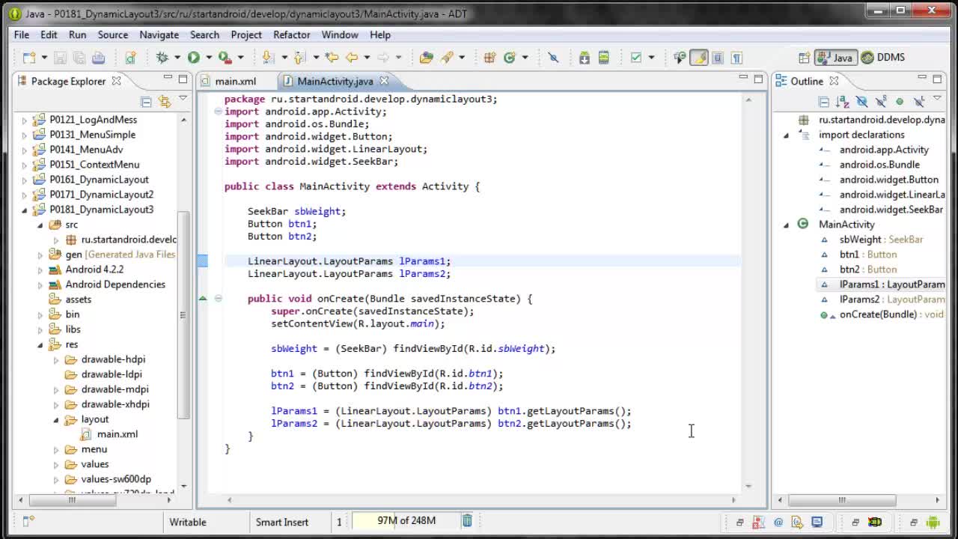Image resolution: width=958 pixels, height=539 pixels.
Task: Select the Java perspective button
Action: pyautogui.click(x=835, y=58)
